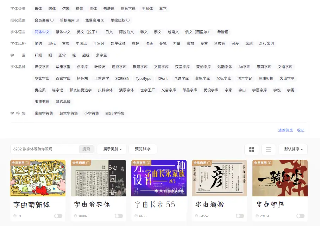This screenshot has height=226, width=320.
Task: Click flame icon on 字由御风 card
Action: pyautogui.click(x=257, y=215)
